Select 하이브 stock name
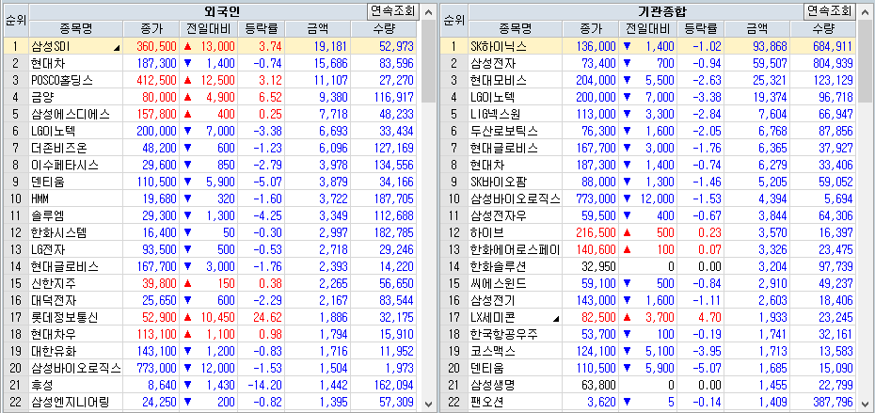Viewport: 875px width, 413px height. pyautogui.click(x=487, y=233)
